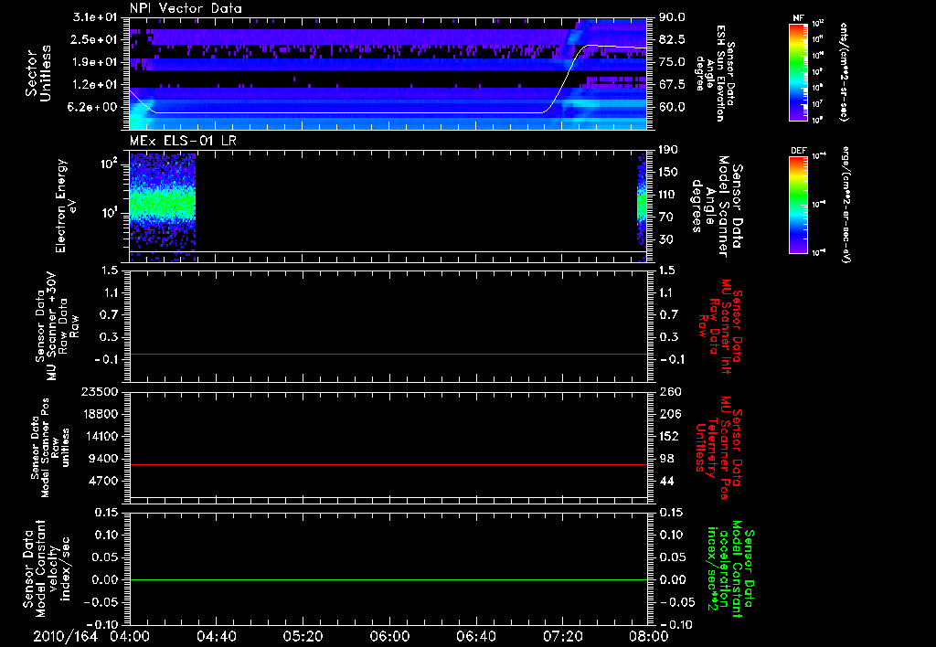Click the "4700" scanner position tick value
This screenshot has width=936, height=647.
click(102, 481)
